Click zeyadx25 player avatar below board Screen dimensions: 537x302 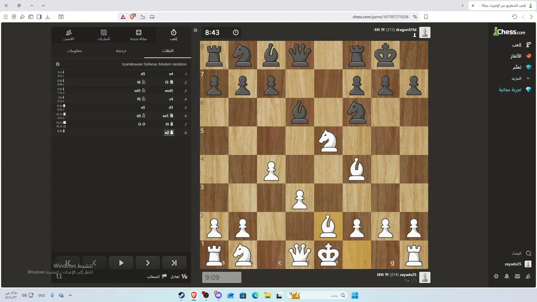click(425, 277)
